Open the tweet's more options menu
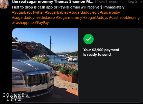 coord(141,2)
